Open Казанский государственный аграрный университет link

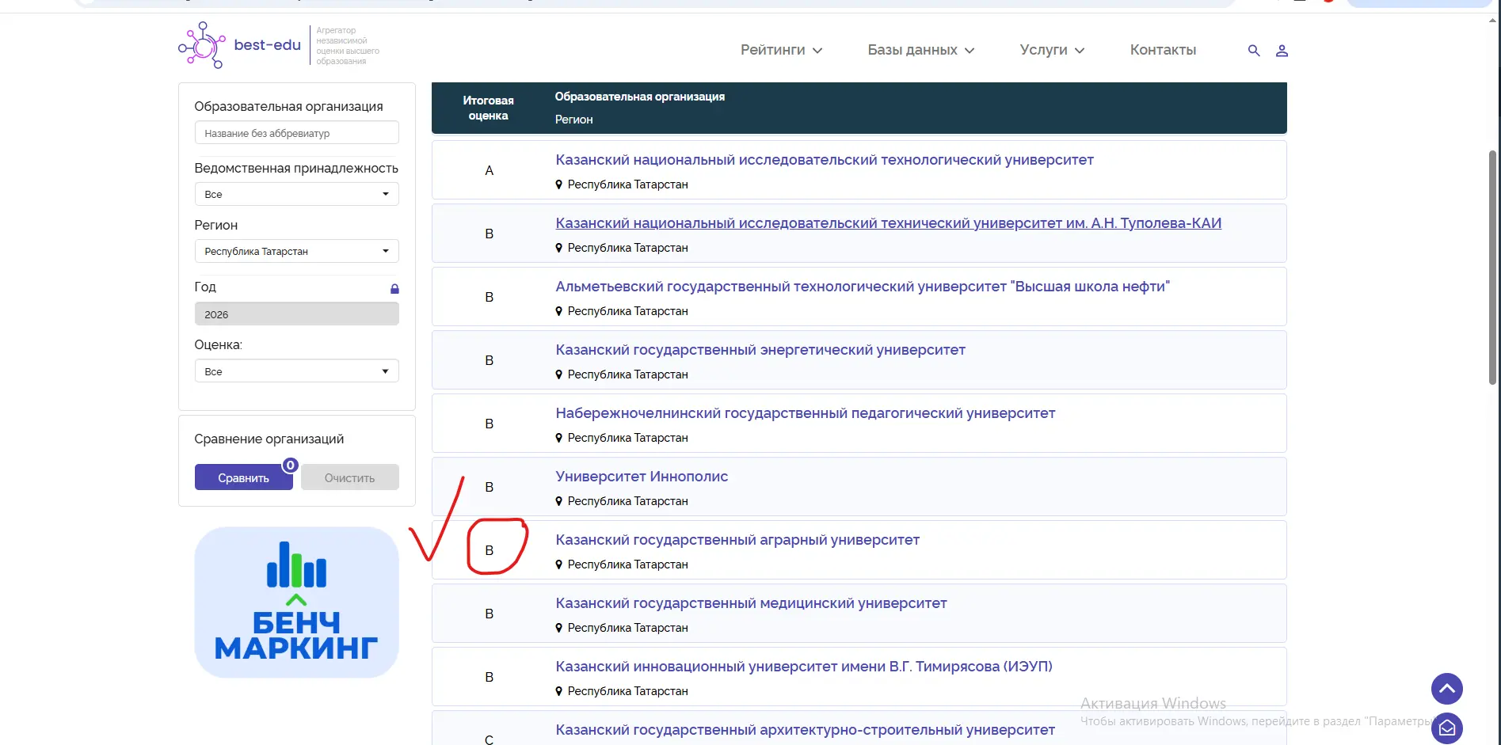pos(737,540)
